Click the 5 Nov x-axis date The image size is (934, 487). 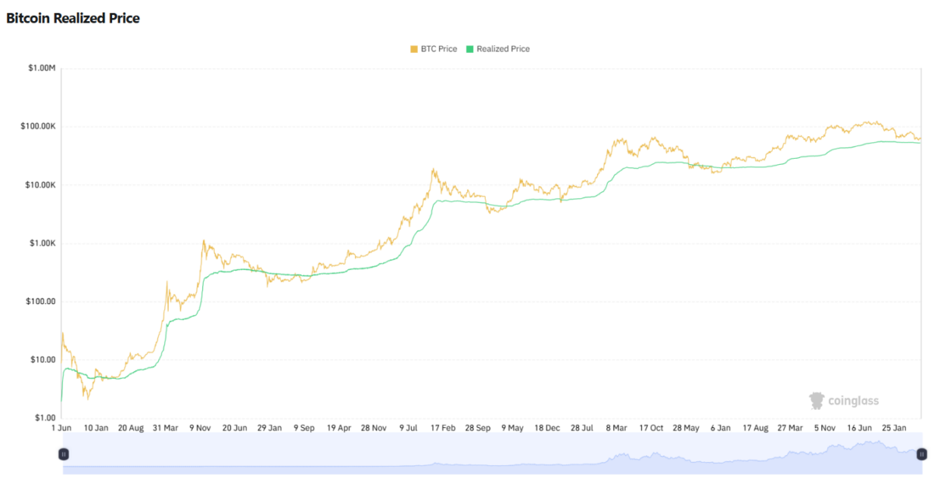point(825,428)
